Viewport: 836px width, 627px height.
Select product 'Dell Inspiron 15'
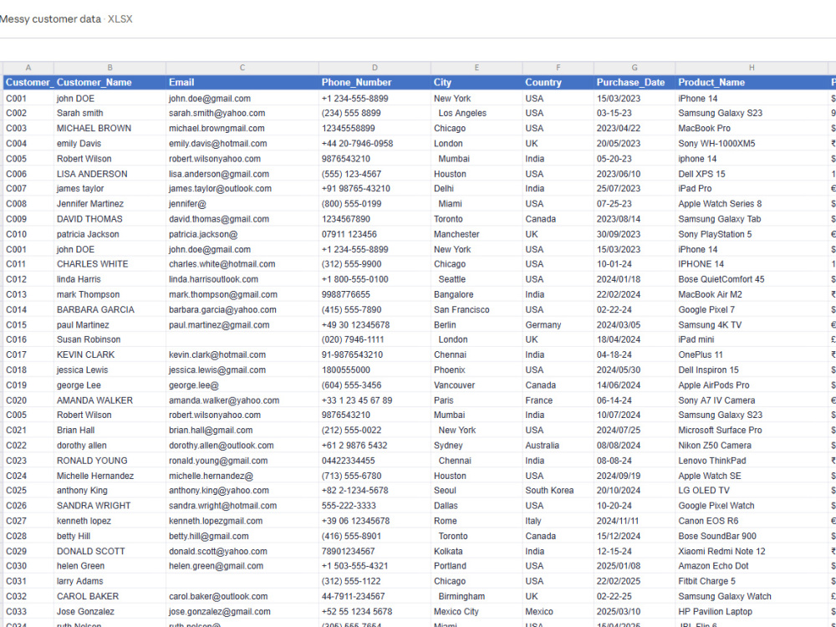[752, 370]
